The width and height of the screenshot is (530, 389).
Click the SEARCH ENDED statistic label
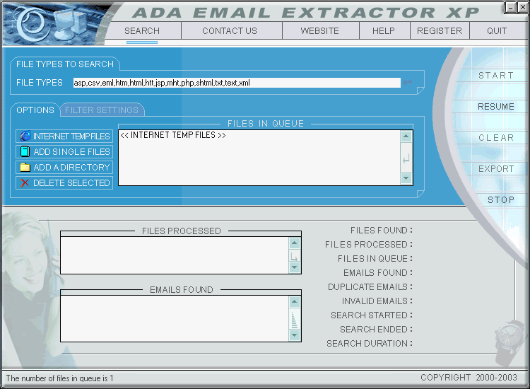(x=376, y=330)
